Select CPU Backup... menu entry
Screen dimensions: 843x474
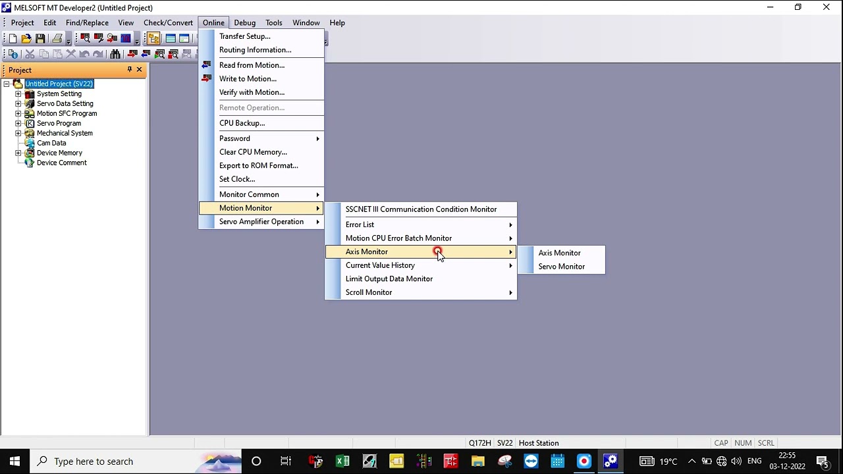[261, 123]
